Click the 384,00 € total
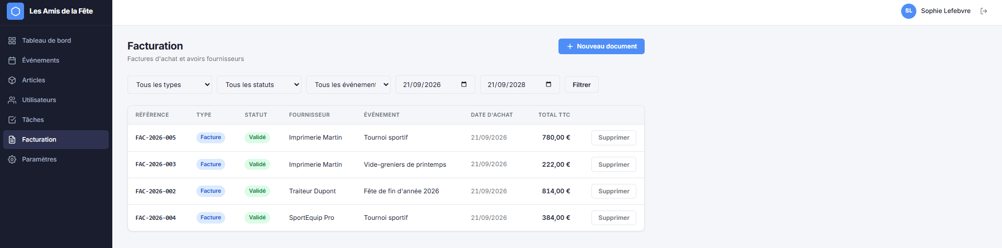 pyautogui.click(x=556, y=218)
